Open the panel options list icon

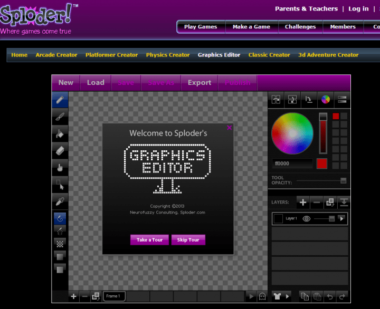pos(342,100)
